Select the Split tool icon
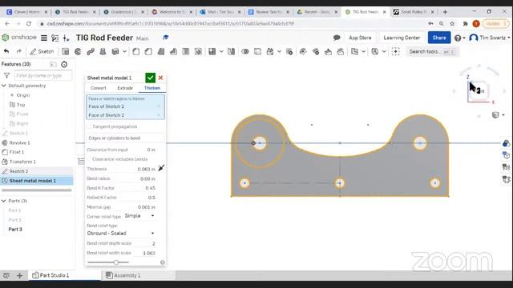 point(257,51)
